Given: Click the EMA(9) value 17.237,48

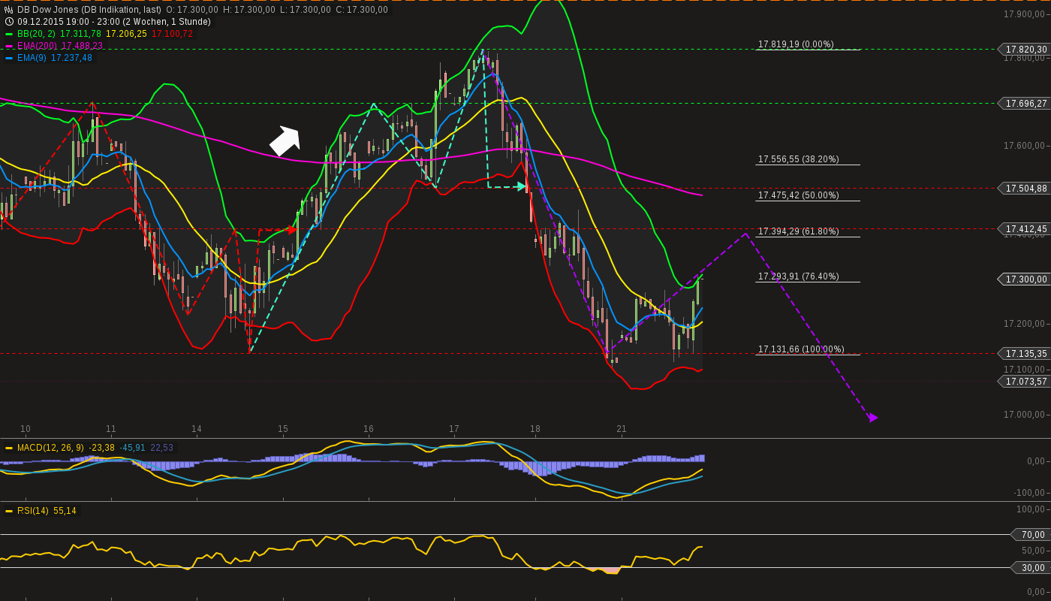Looking at the screenshot, I should (x=72, y=58).
